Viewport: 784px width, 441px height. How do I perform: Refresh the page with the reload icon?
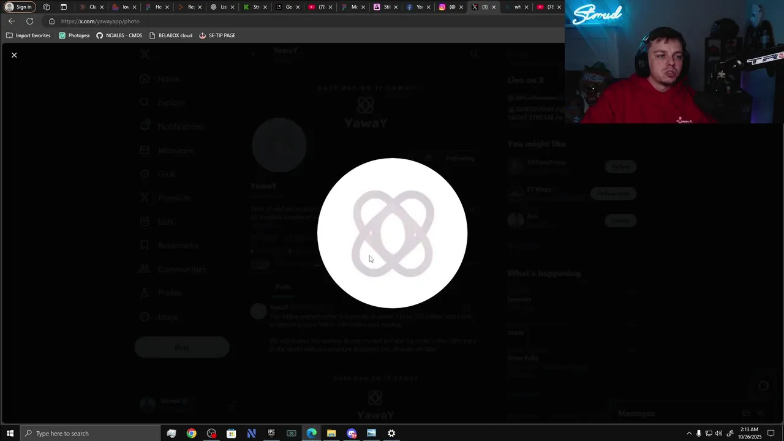click(29, 21)
